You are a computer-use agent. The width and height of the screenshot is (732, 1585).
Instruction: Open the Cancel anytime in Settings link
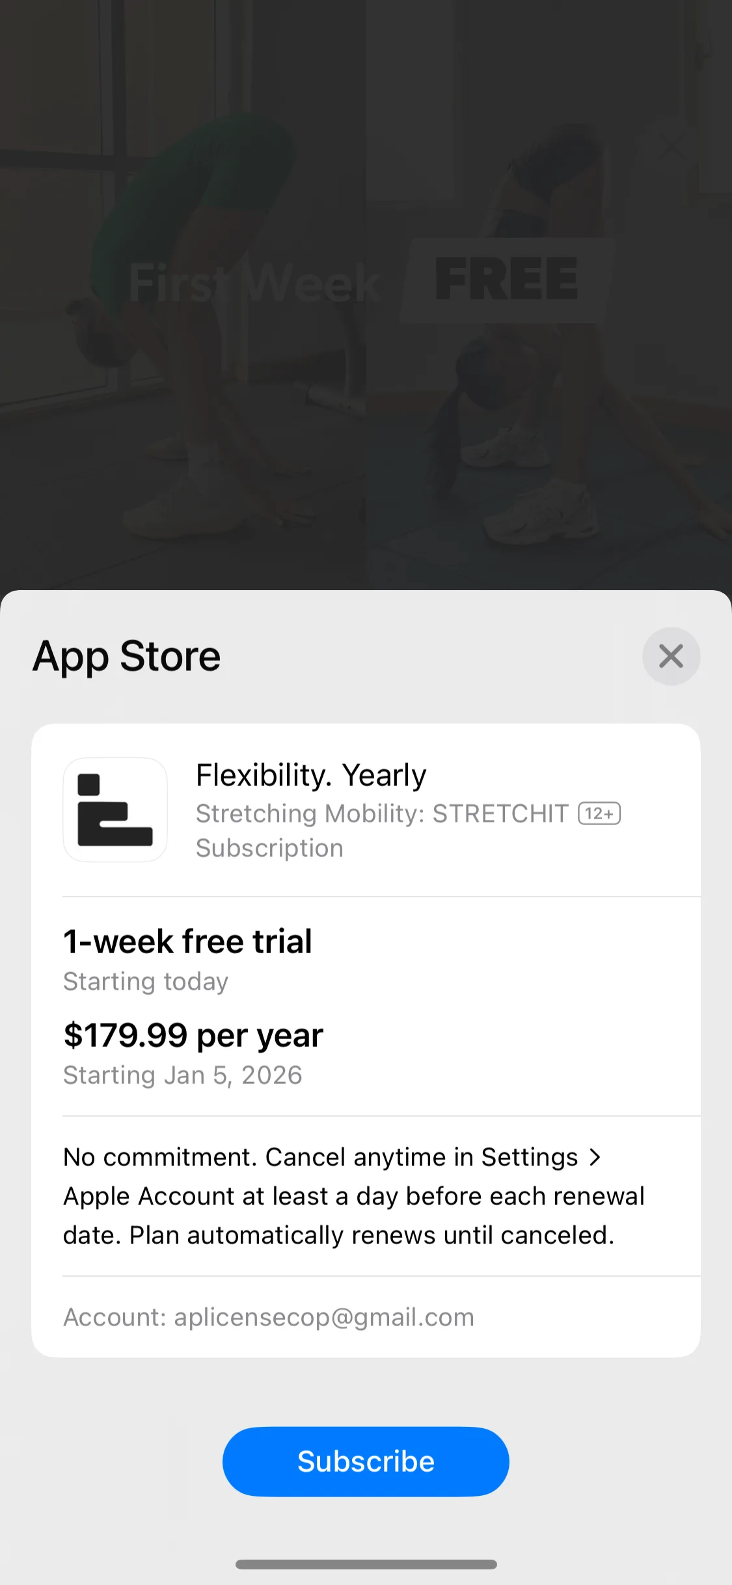pyautogui.click(x=422, y=1157)
